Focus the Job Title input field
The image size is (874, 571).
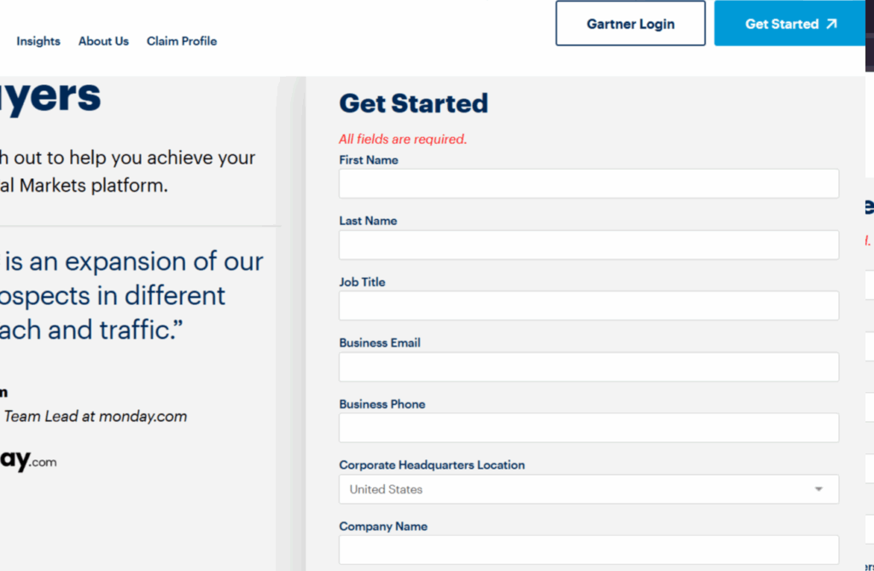pos(589,306)
